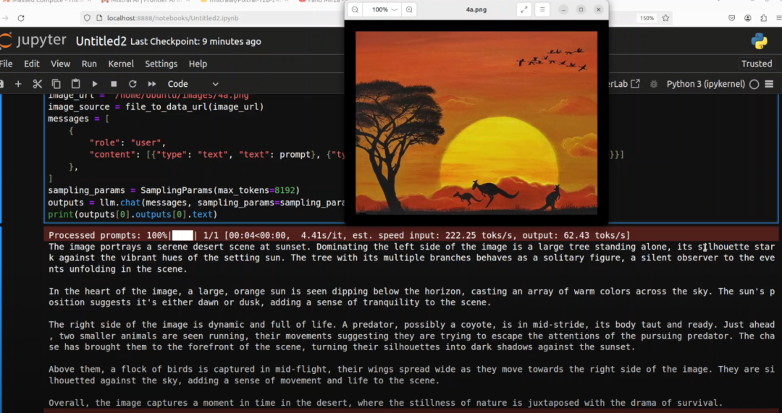Image resolution: width=782 pixels, height=413 pixels.
Task: Open the image viewer hamburger menu
Action: 542,9
